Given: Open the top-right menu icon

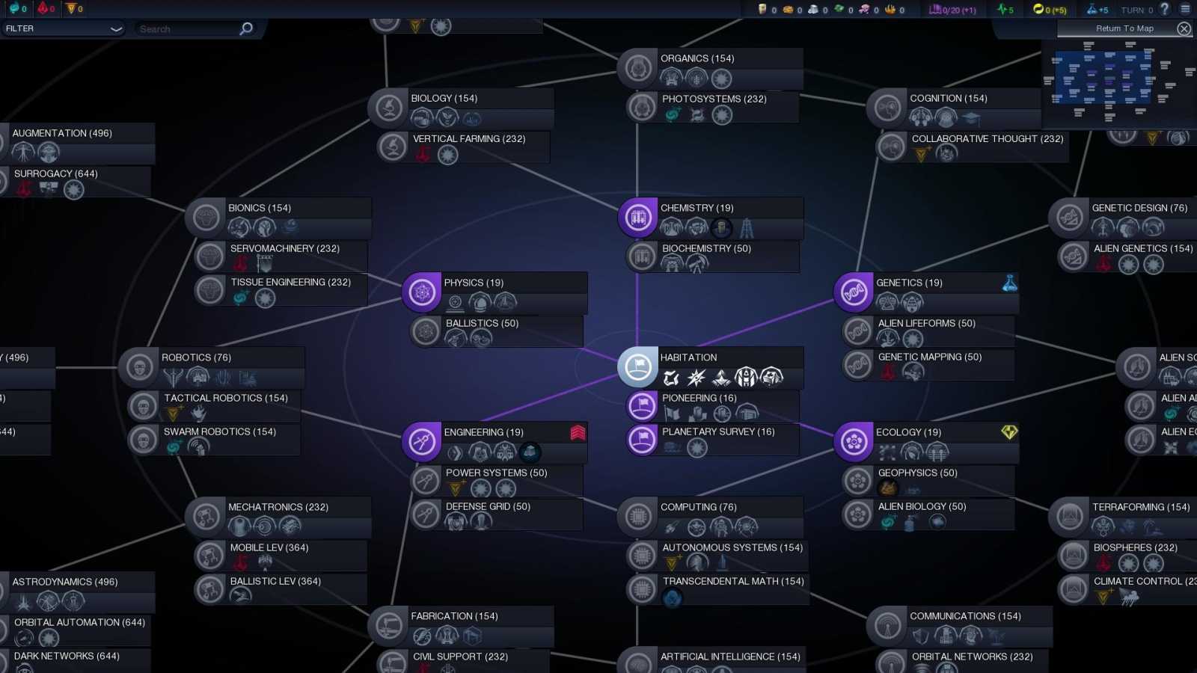Looking at the screenshot, I should tap(1185, 9).
